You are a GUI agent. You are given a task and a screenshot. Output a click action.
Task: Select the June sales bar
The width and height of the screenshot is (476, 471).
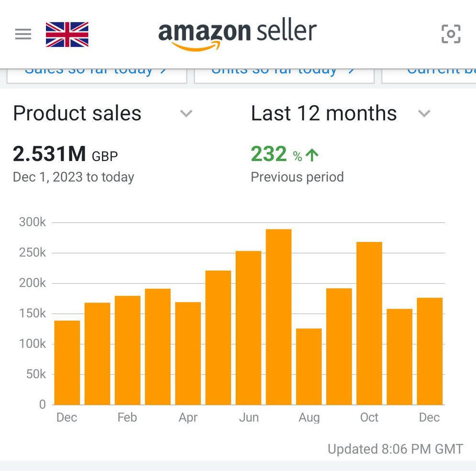pos(248,328)
